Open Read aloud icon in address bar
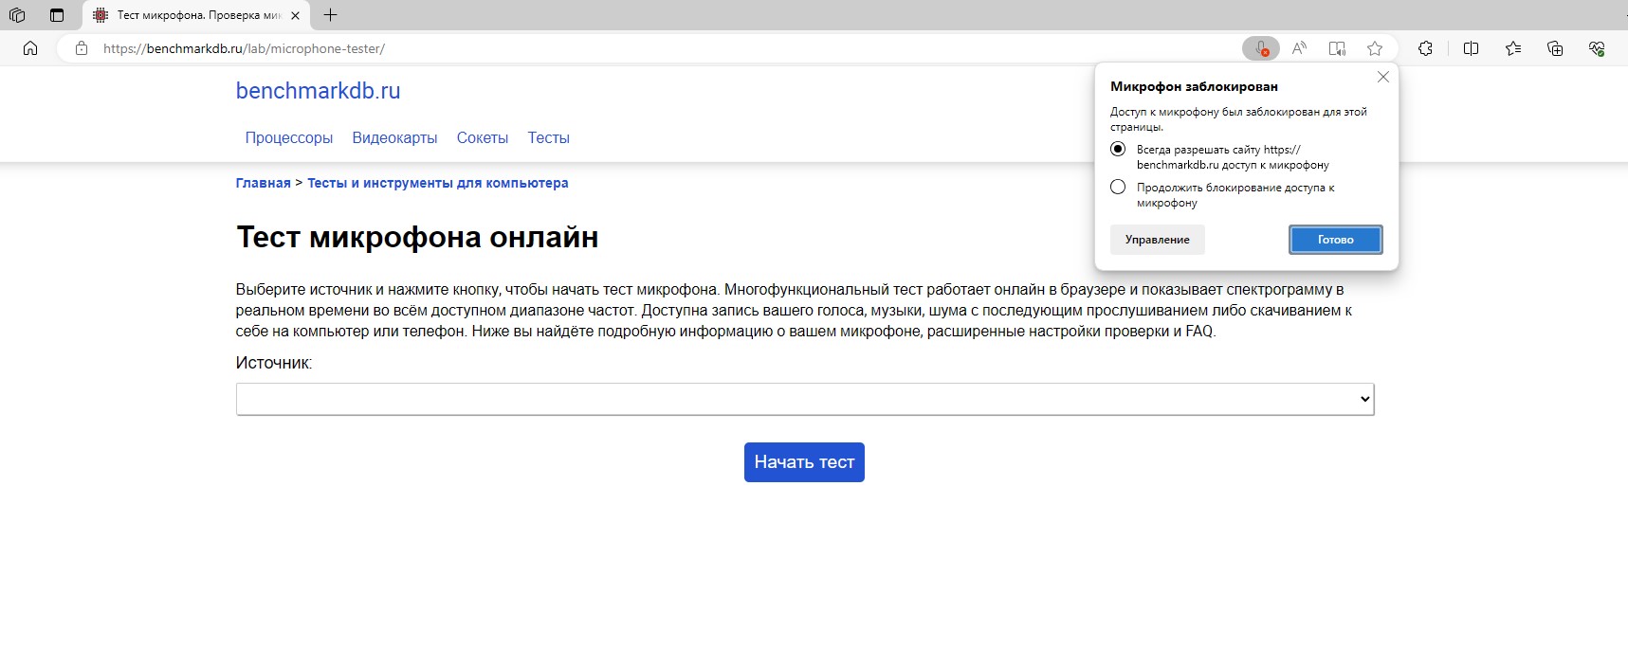Viewport: 1628px width, 648px height. (x=1299, y=48)
